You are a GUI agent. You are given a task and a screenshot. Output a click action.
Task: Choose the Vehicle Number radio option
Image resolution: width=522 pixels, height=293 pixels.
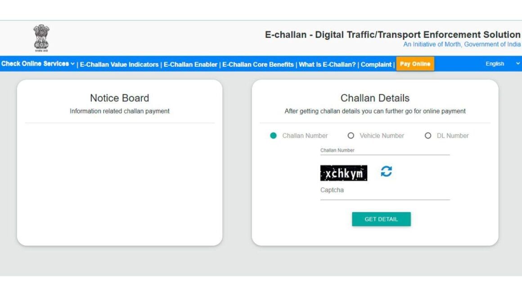pos(351,136)
